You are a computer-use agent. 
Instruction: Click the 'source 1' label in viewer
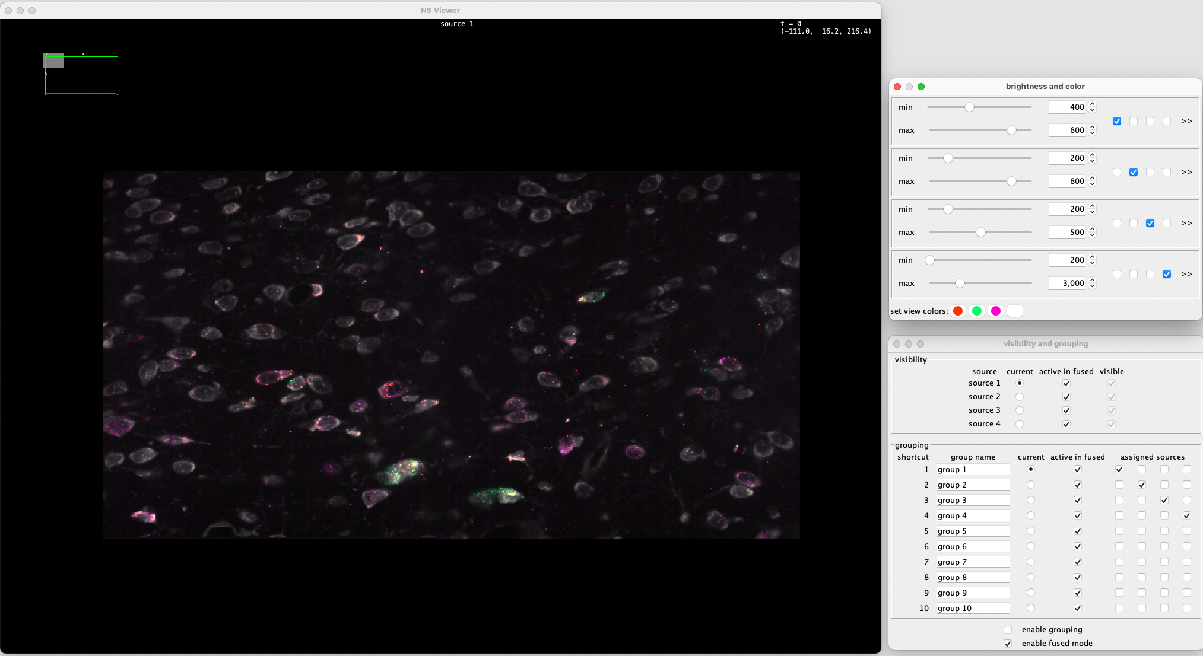tap(457, 24)
